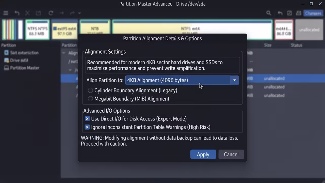This screenshot has width=325, height=183.
Task: Click the WARNING text about data loss
Action: pos(159,141)
